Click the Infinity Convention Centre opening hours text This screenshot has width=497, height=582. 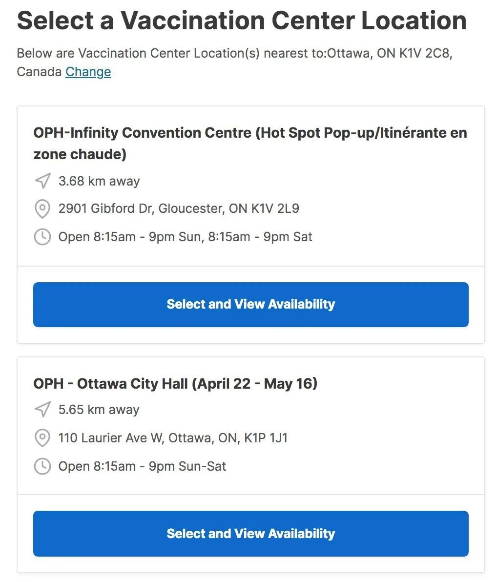[185, 237]
